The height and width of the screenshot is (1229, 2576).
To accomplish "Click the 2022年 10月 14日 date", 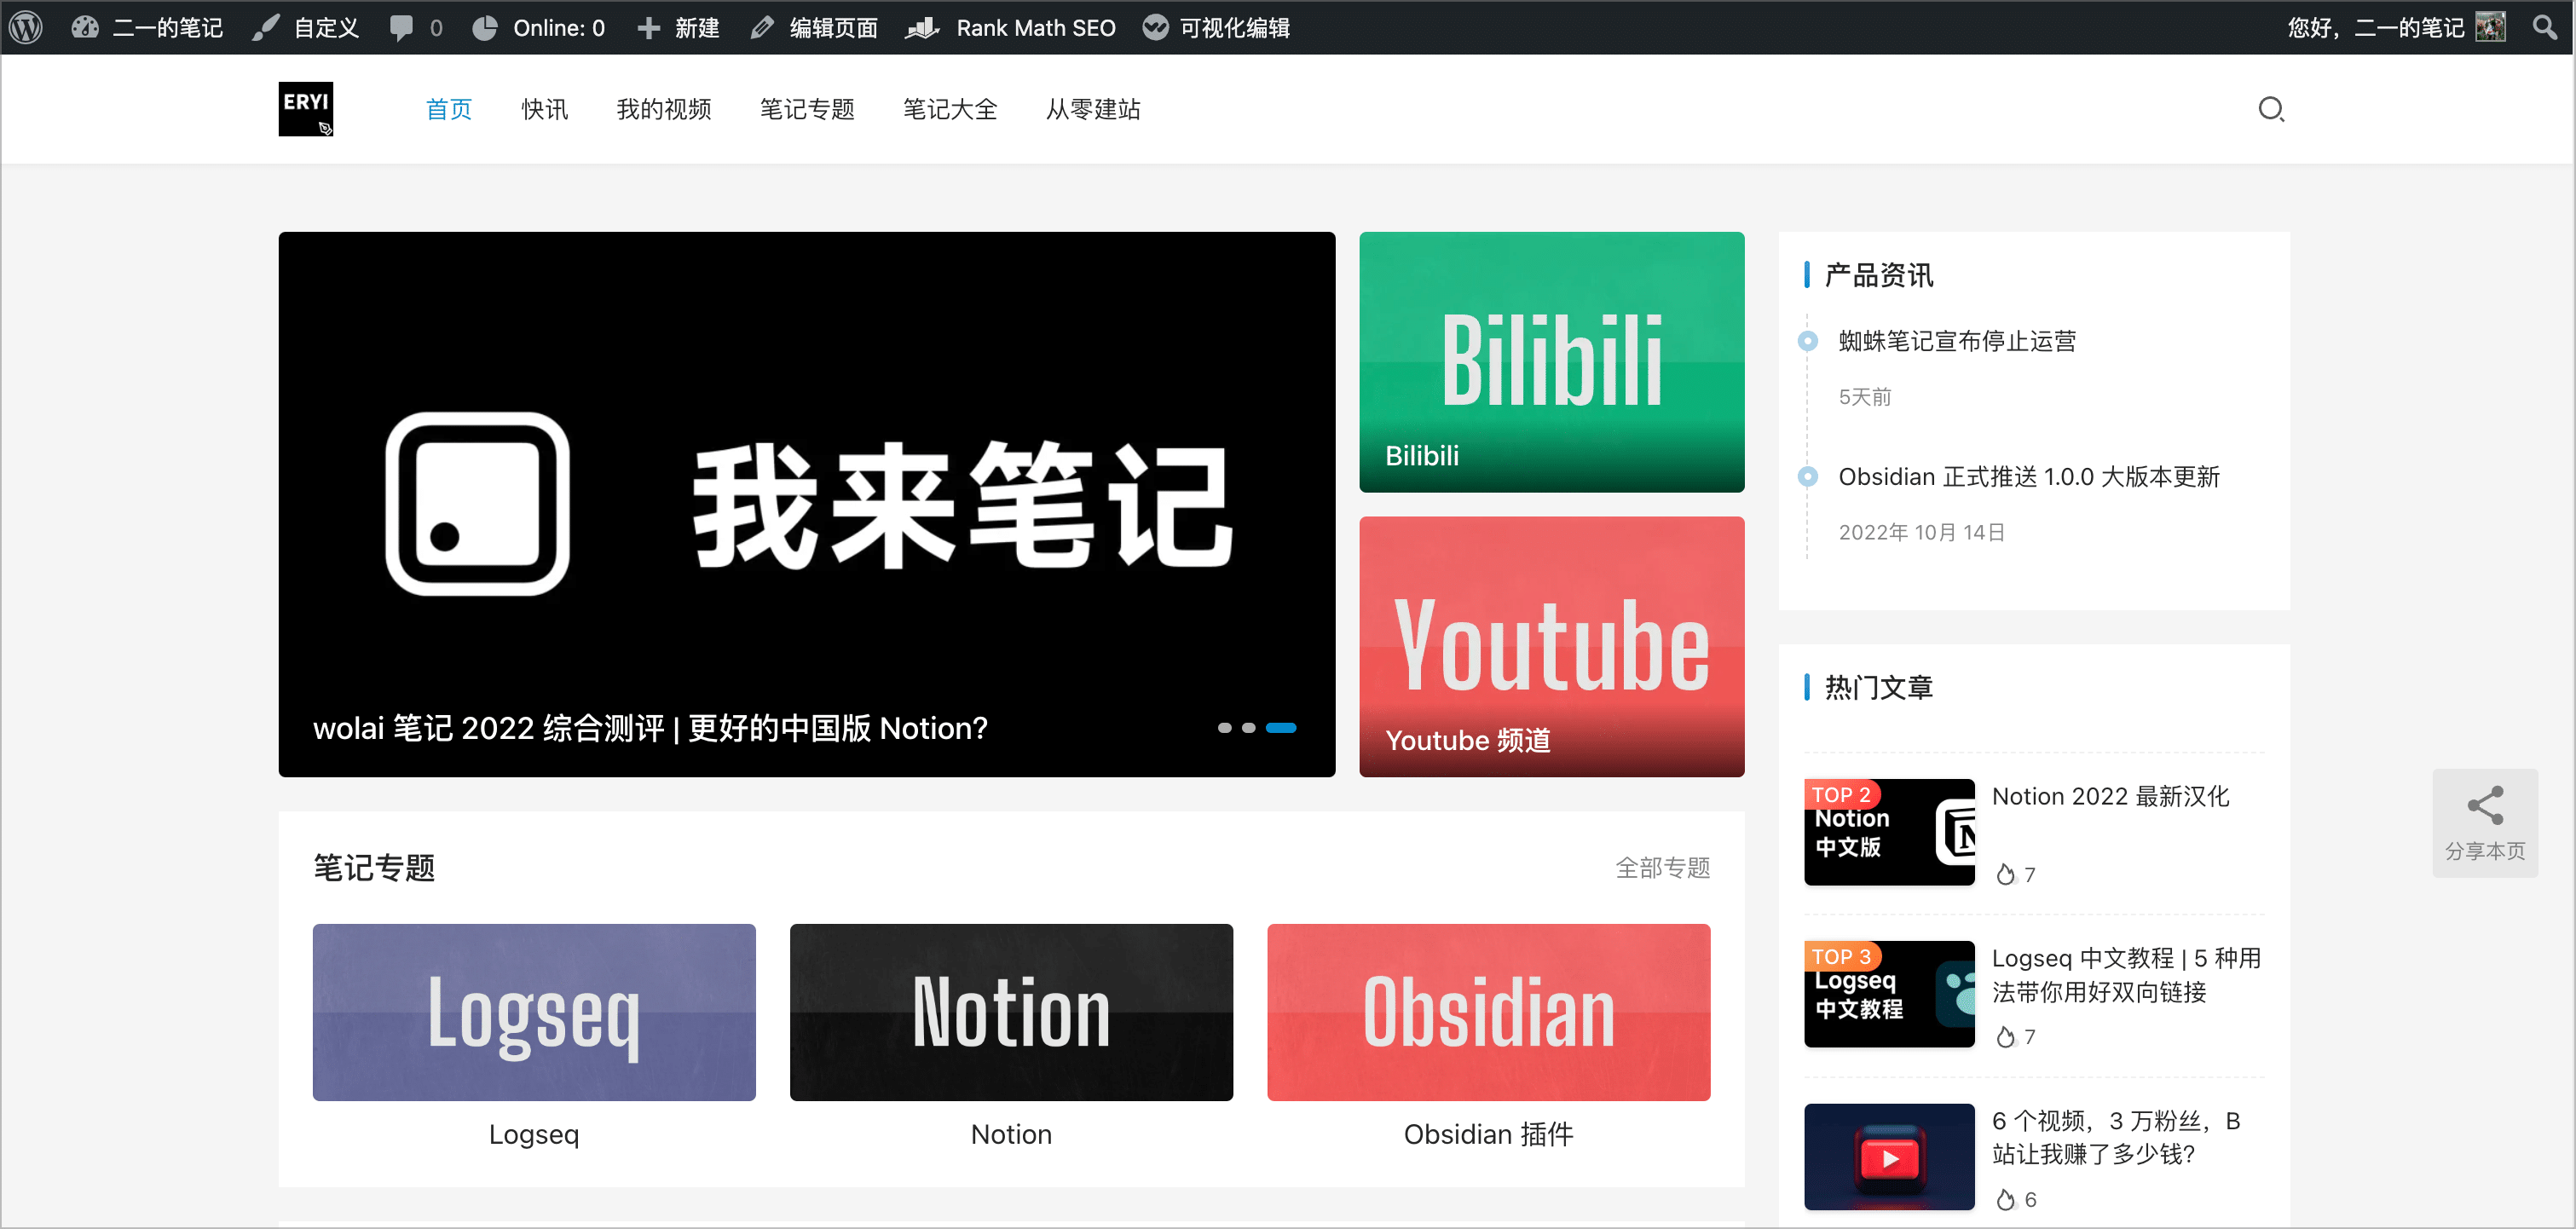I will click(1922, 532).
